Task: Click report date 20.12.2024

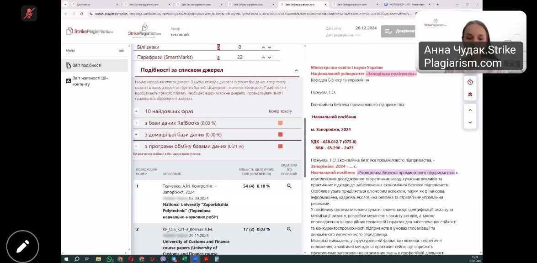Action: [366, 28]
